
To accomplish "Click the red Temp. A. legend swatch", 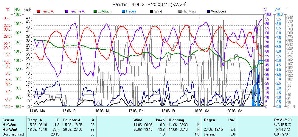I will click(38, 11).
